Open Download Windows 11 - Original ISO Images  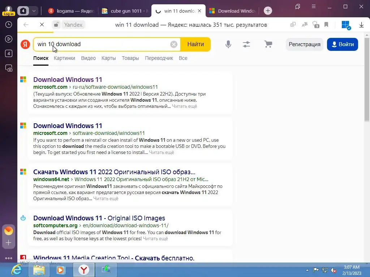99,218
